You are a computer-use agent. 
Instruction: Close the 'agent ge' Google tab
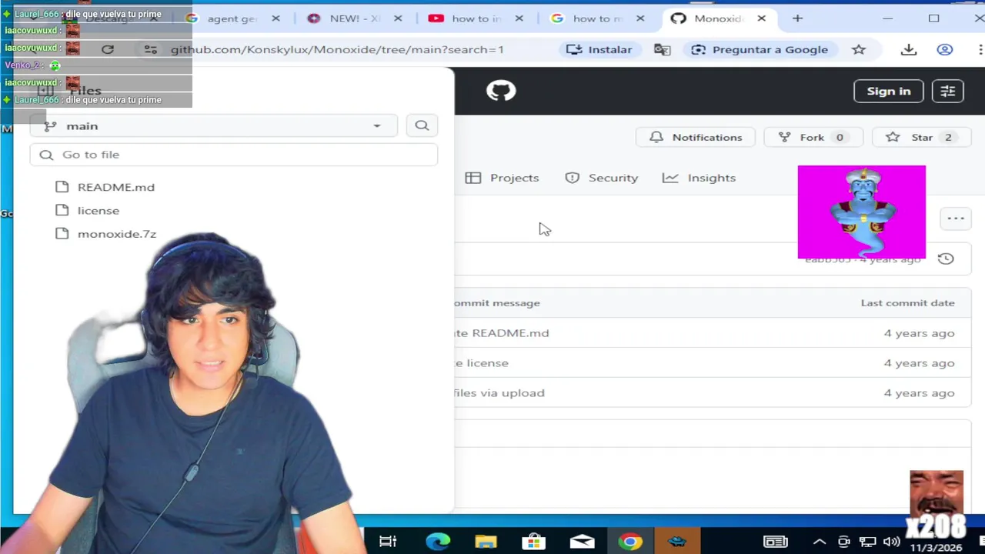click(275, 18)
